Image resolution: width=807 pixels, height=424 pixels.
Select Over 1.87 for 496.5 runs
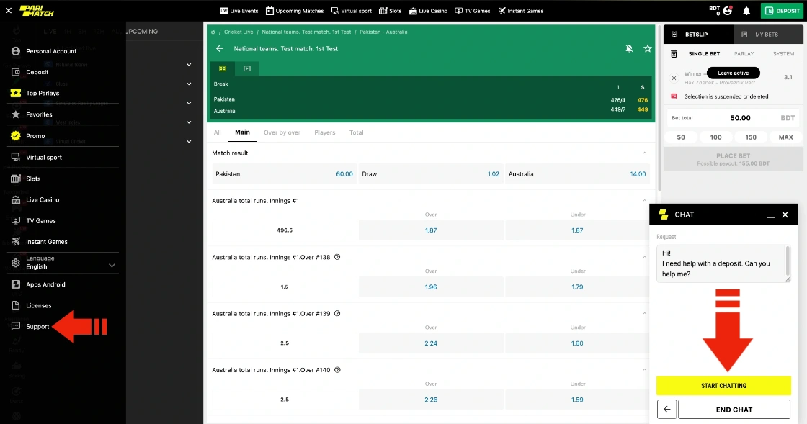coord(431,230)
